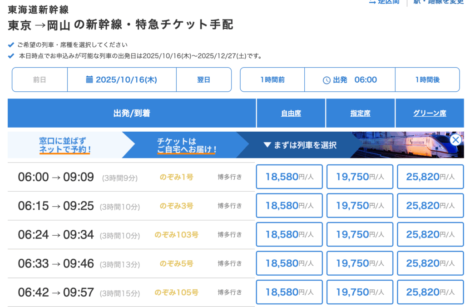The width and height of the screenshot is (465, 307).
Task: Go to next day with 翌日 button
Action: (203, 79)
